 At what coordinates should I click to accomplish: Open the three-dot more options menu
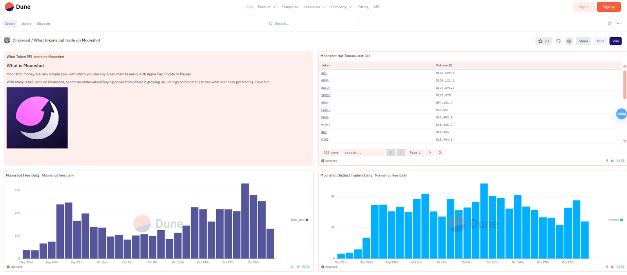coord(619,24)
